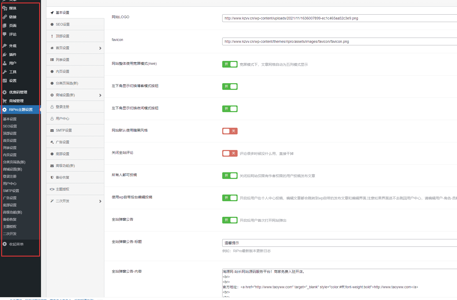Go to 主题授权 in the dark sidebar submenu
The image size is (457, 300).
click(10, 227)
